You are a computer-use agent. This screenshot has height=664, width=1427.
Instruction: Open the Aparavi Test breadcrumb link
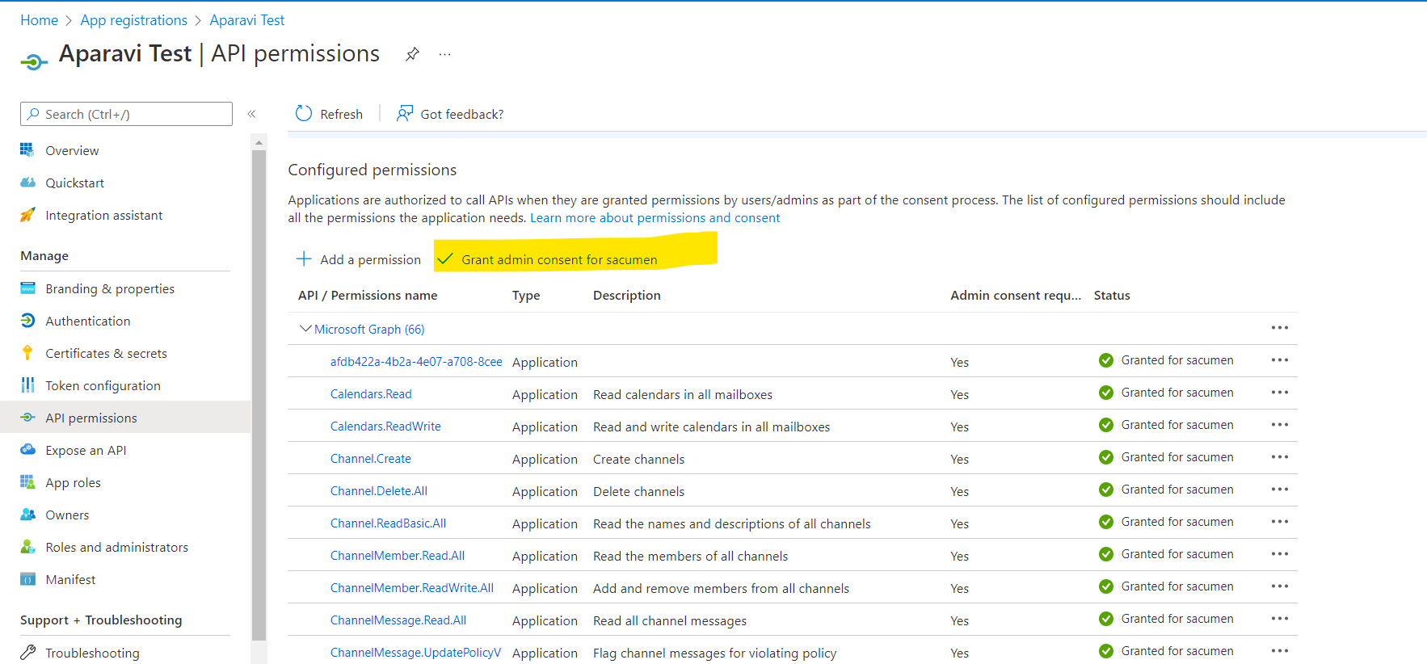pos(246,20)
